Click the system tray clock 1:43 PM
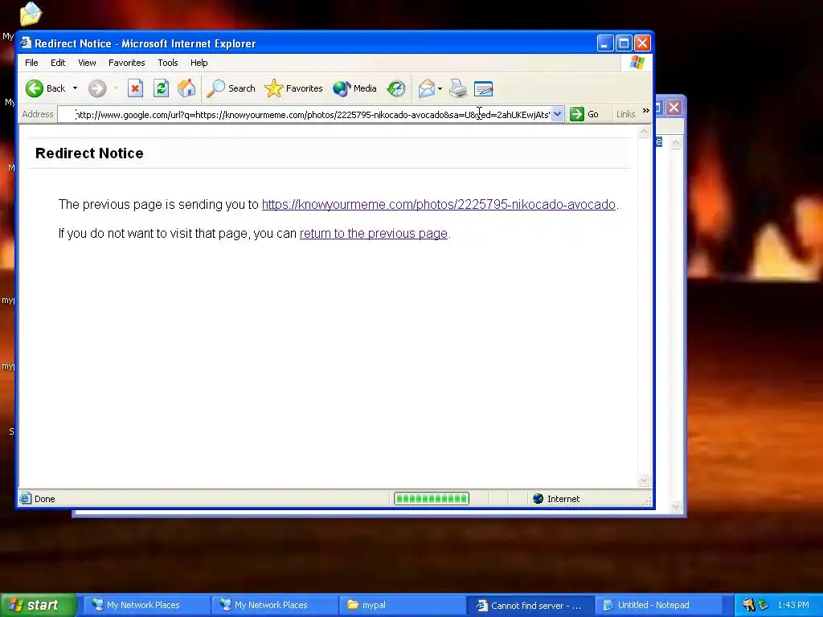The image size is (823, 617). [x=793, y=605]
